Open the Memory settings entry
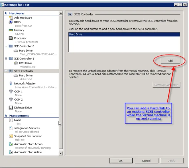This screenshot has width=189, height=168. pyautogui.click(x=19, y=30)
